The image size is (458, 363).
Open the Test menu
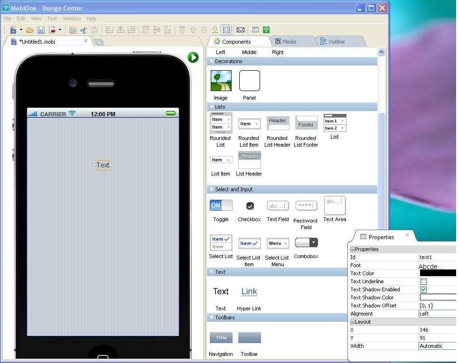[52, 19]
